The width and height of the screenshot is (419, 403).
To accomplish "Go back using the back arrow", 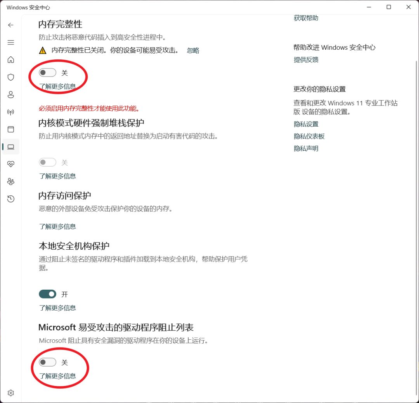I will [x=11, y=25].
